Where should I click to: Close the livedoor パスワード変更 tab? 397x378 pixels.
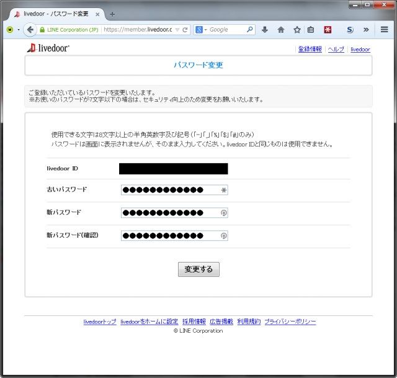[x=97, y=14]
